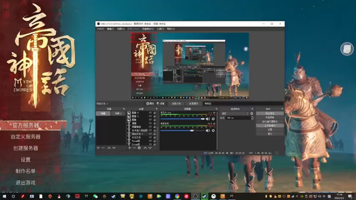Adjust the 时长 duration spinner arrows
Viewport: 356px width, 200px height.
[x=252, y=118]
